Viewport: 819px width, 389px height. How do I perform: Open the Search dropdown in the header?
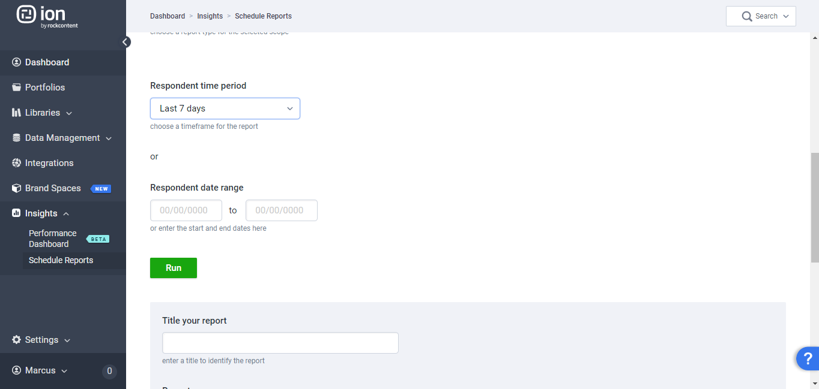pos(761,16)
